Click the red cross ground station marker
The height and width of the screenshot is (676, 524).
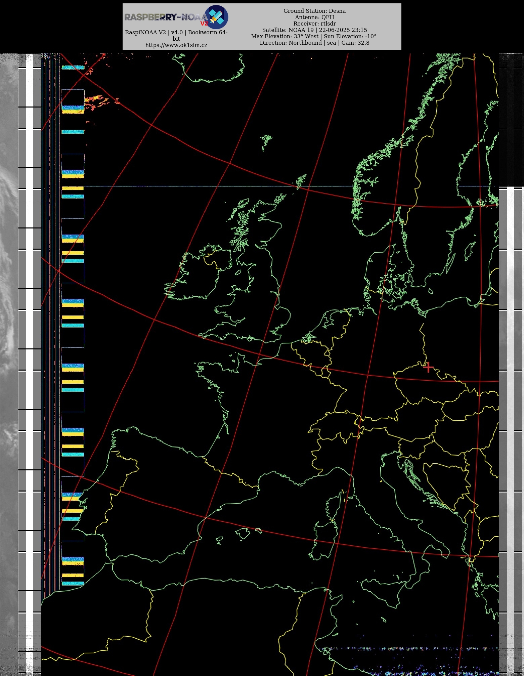point(428,367)
